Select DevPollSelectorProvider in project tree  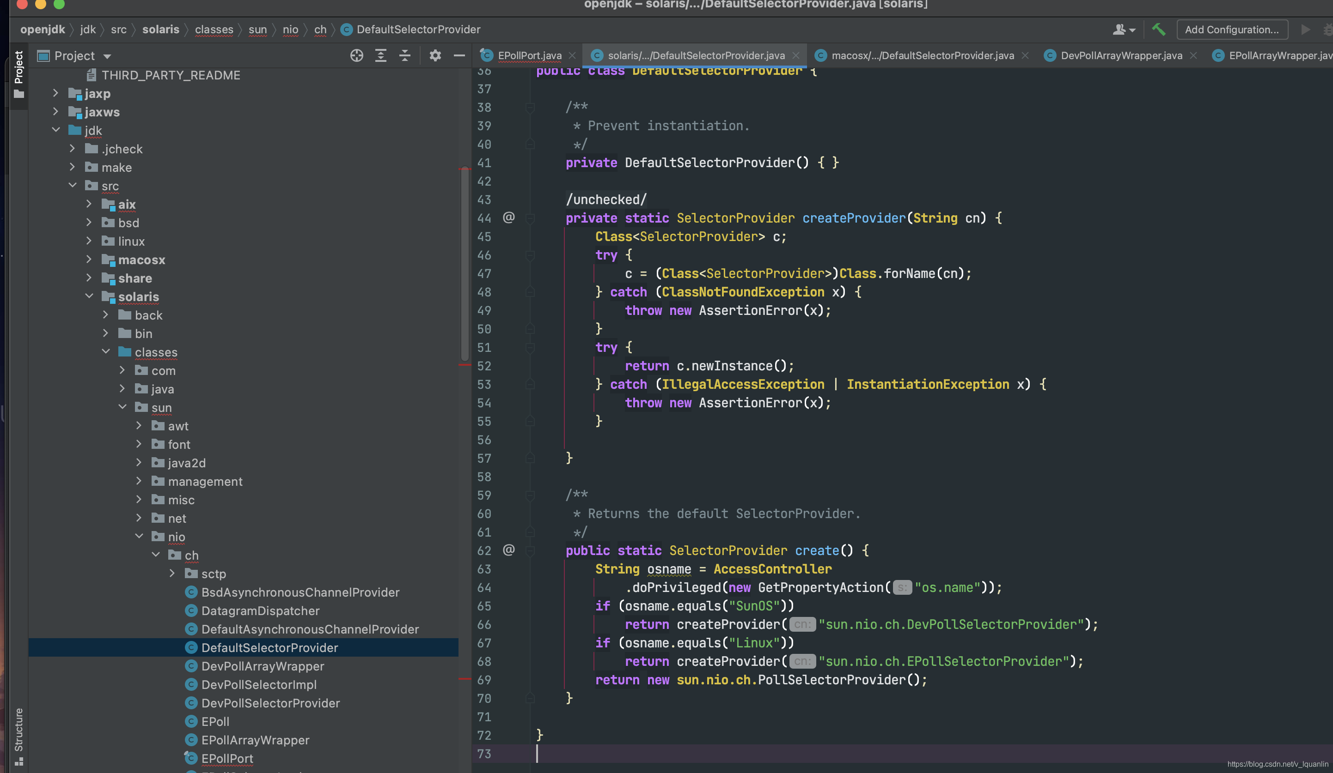click(x=270, y=703)
